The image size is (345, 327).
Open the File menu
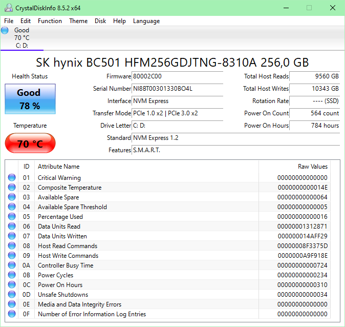(9, 21)
